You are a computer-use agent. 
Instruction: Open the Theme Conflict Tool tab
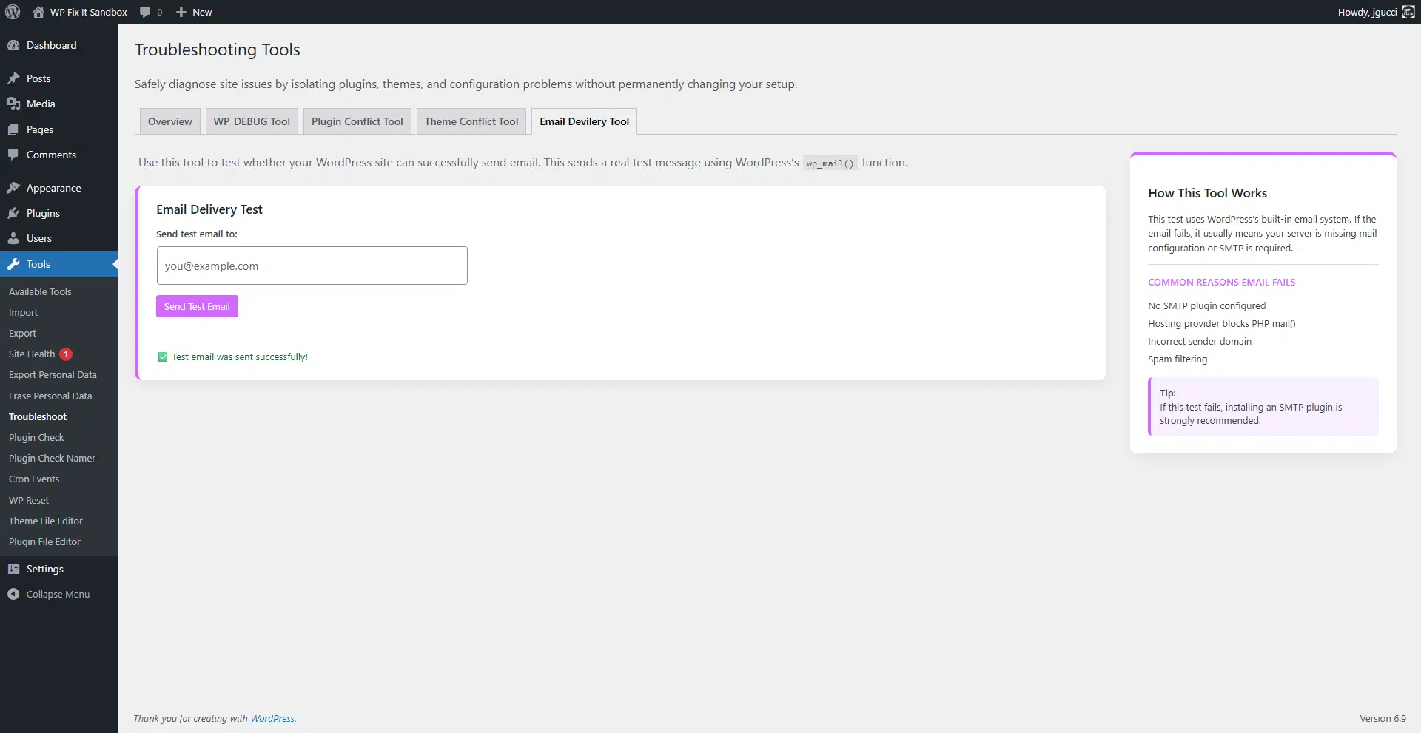(x=471, y=121)
